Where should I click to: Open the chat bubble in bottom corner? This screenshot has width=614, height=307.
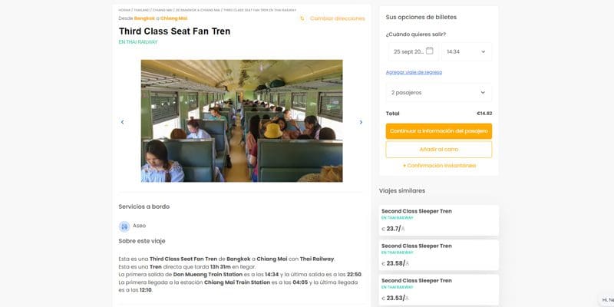[606, 299]
